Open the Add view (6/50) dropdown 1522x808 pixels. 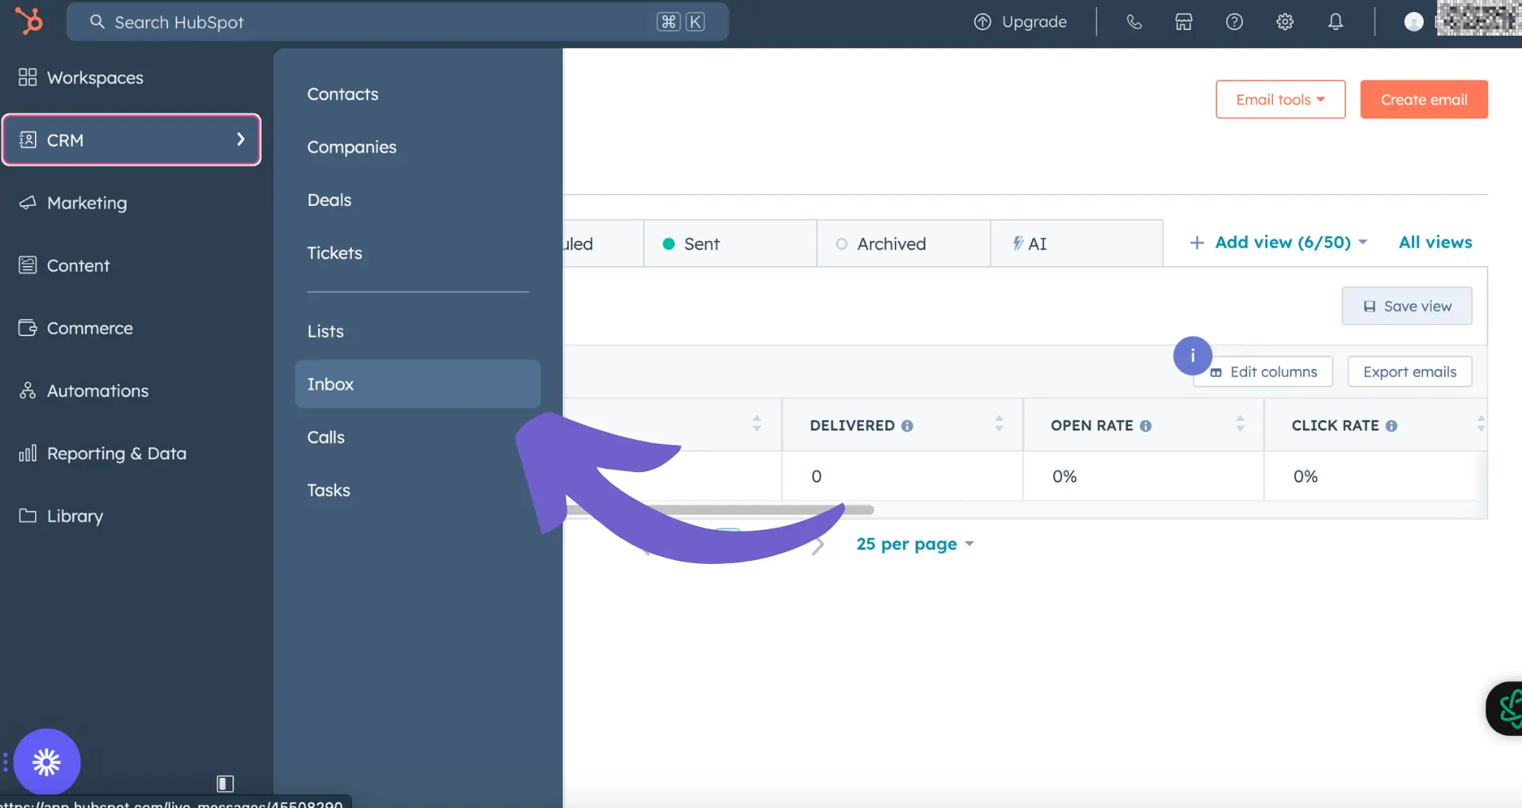coord(1279,242)
